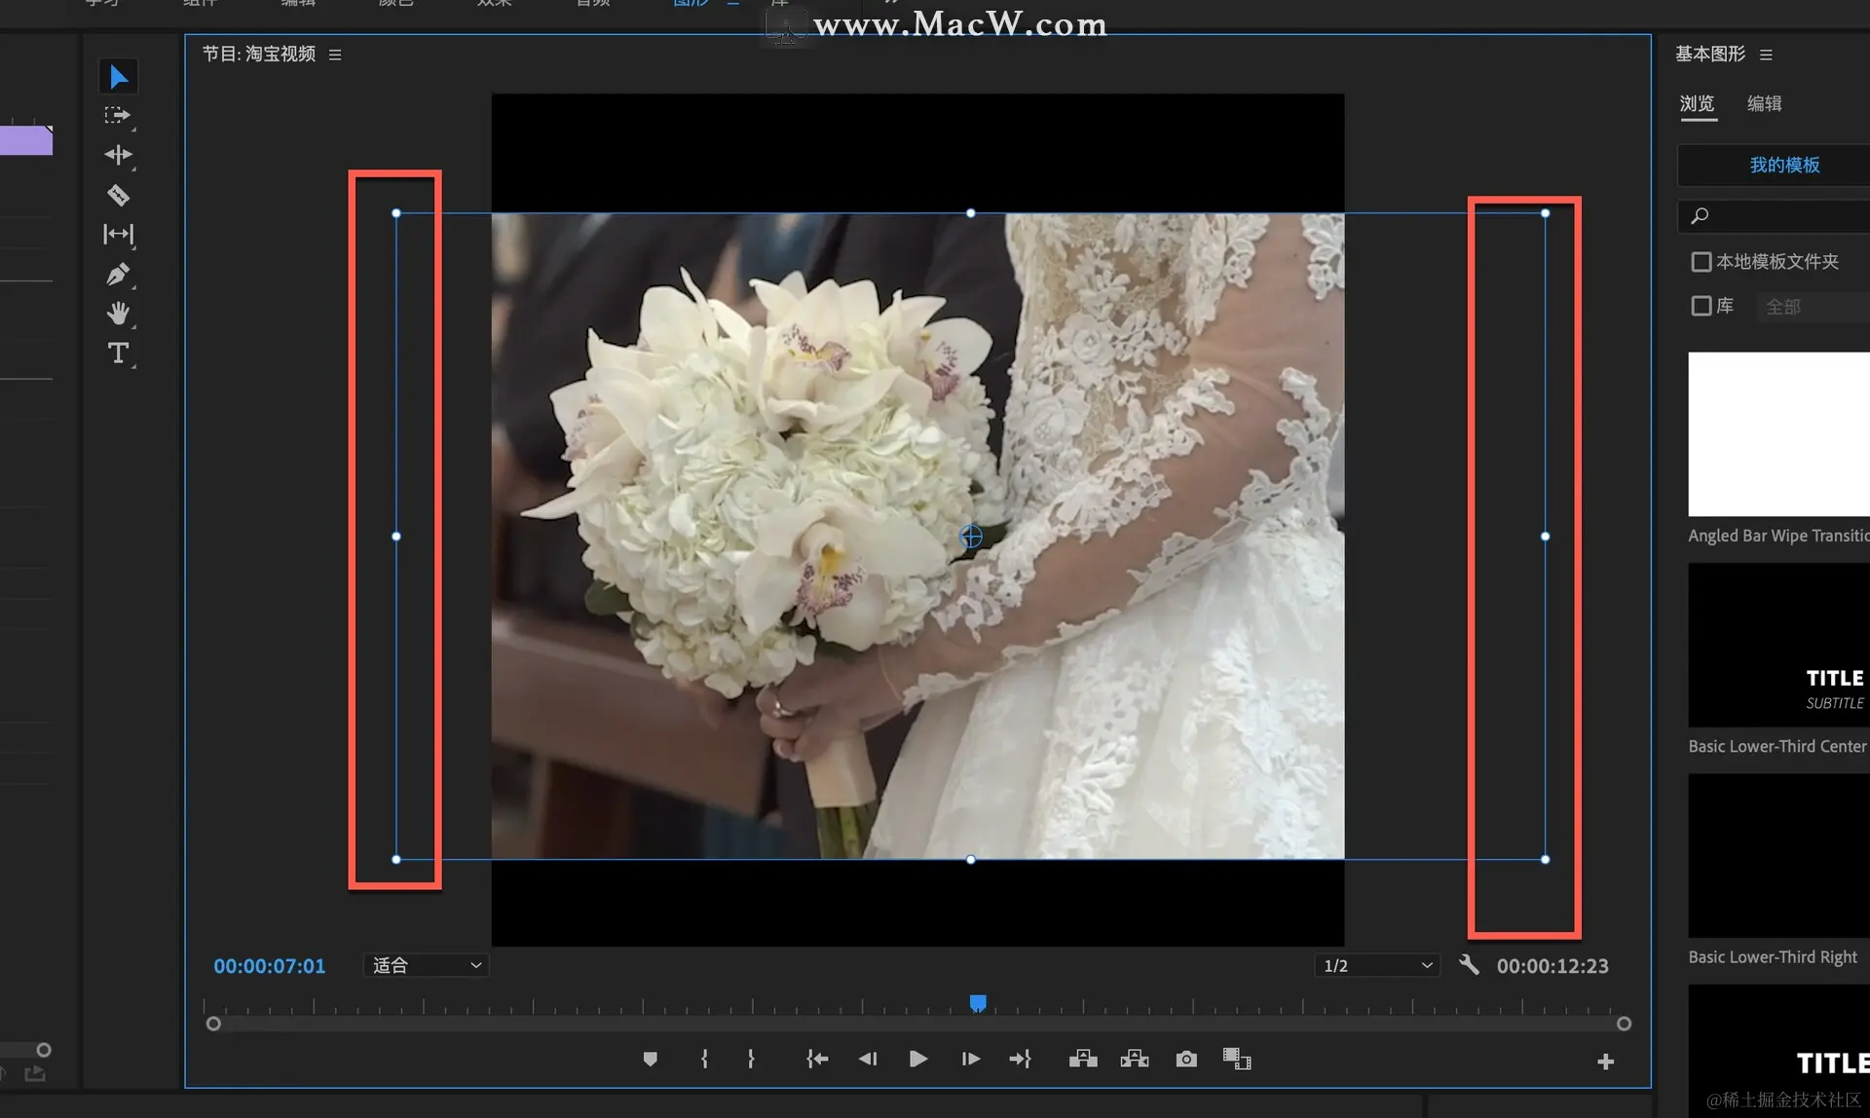Click the blue playhead on the time ruler
The height and width of the screenshot is (1118, 1870).
click(x=978, y=1002)
